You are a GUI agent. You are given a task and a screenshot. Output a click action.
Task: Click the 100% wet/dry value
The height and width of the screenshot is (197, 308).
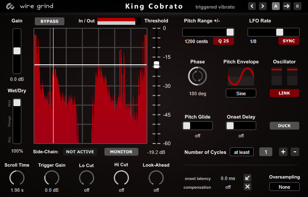17,151
